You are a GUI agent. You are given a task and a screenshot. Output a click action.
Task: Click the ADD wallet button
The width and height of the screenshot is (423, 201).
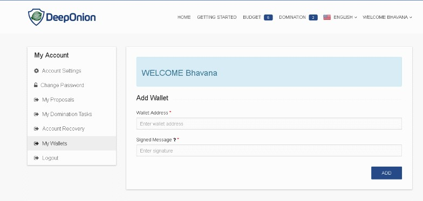point(386,173)
